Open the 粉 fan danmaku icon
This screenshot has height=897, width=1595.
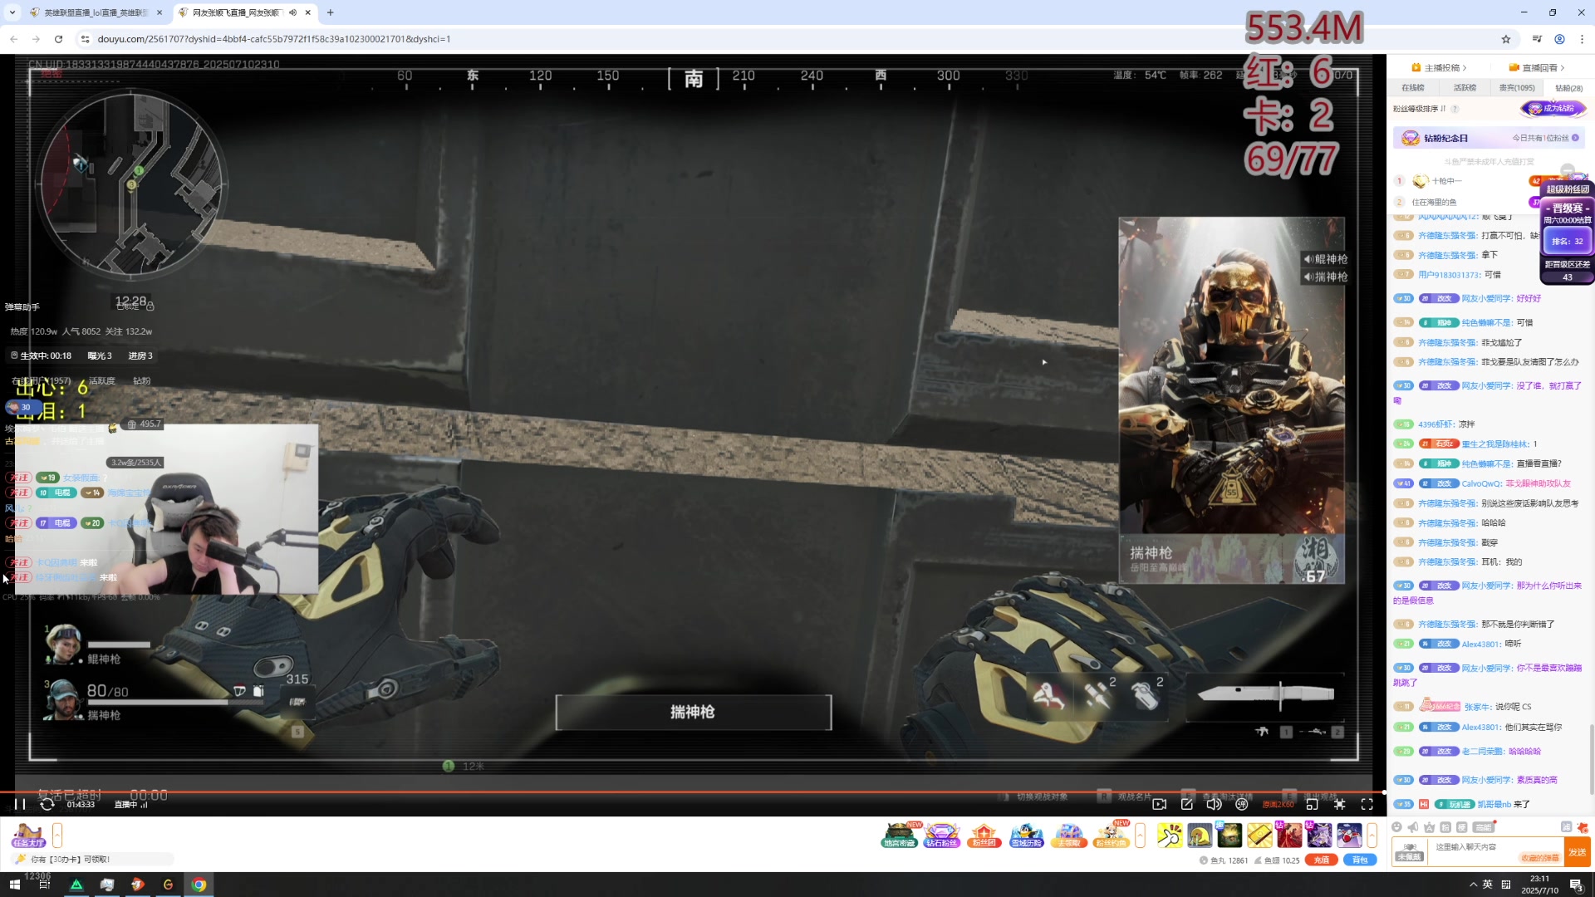pyautogui.click(x=1445, y=827)
